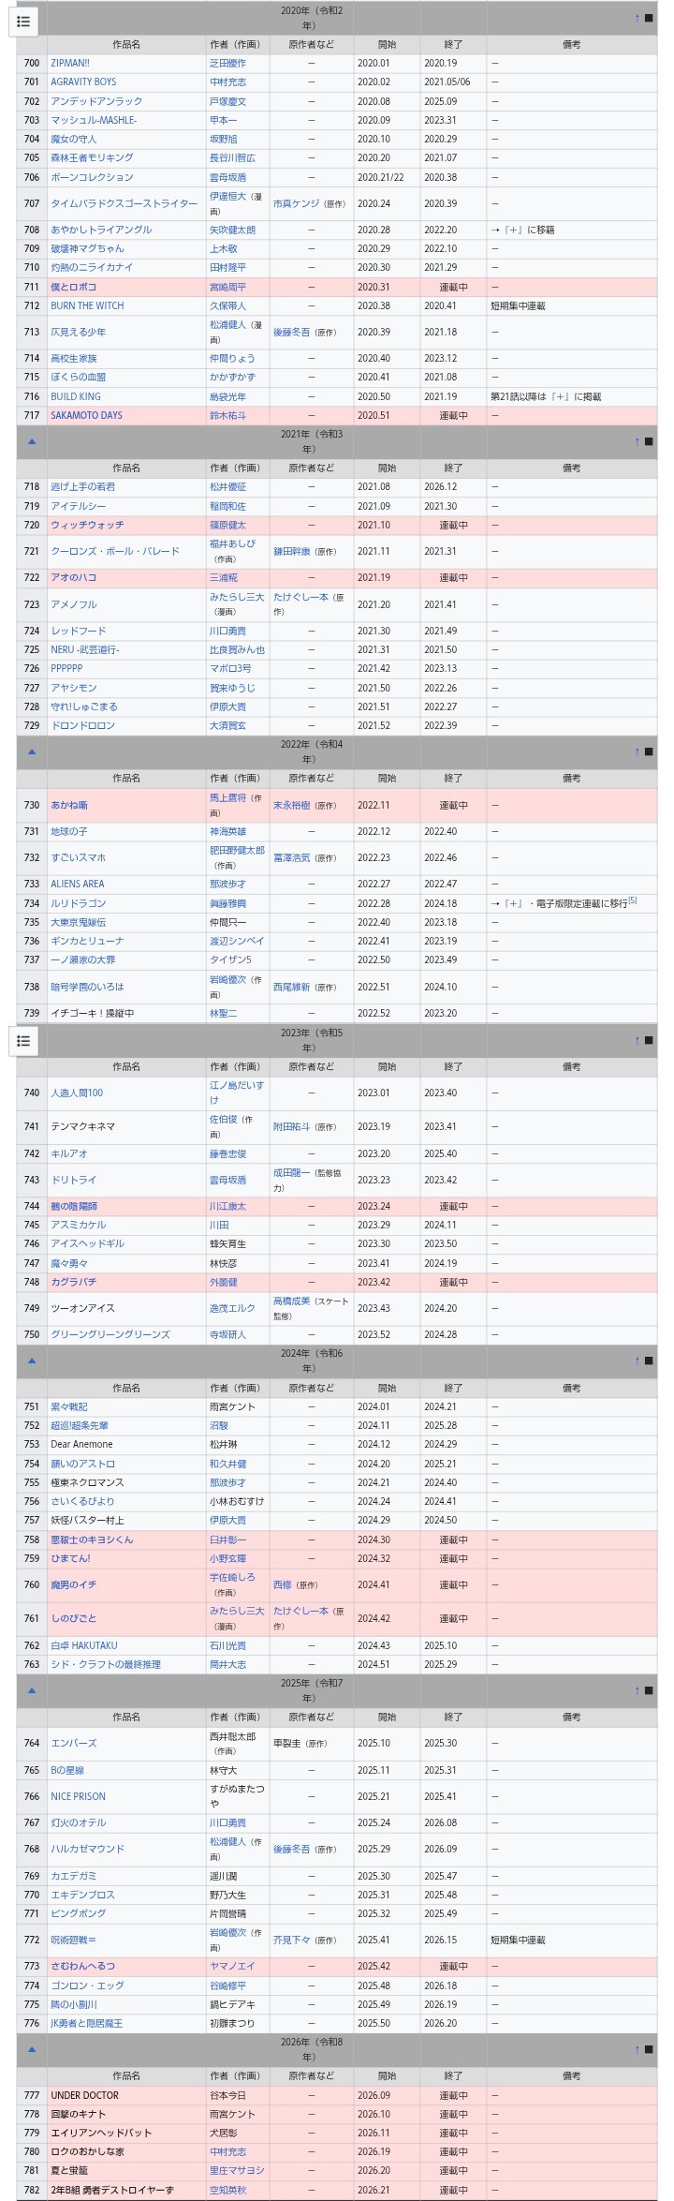
Task: Click the black square right of the 2021 header
Action: pos(649,440)
